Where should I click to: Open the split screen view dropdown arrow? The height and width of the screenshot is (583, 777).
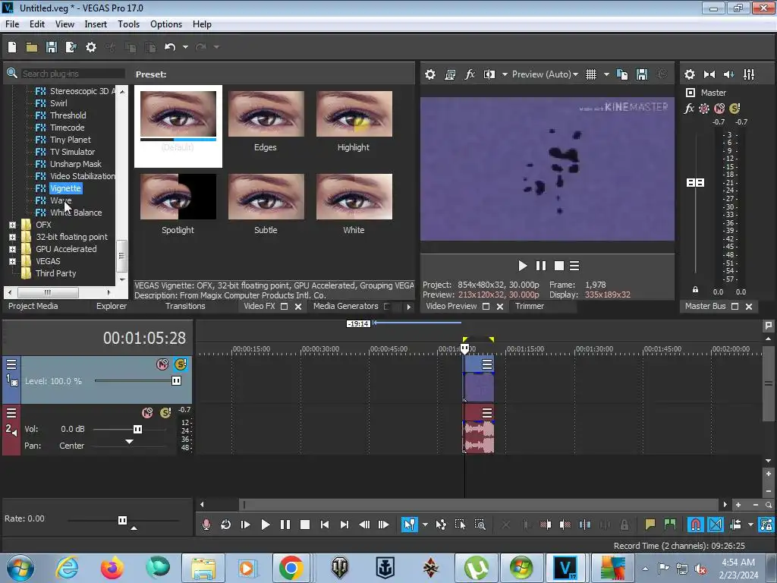(505, 74)
